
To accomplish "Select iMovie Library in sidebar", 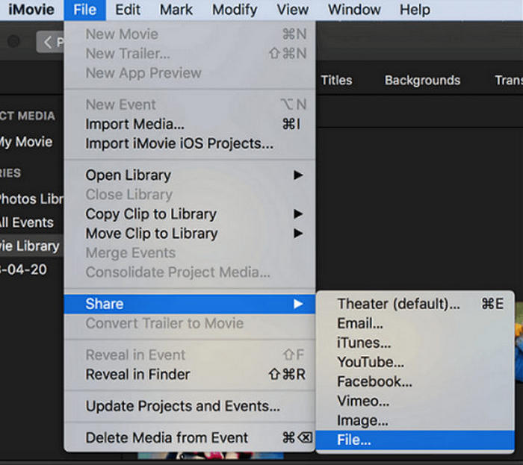I will coord(31,246).
